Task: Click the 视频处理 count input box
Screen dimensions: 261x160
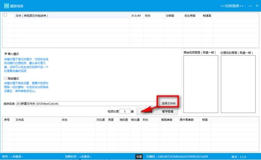Action: (125, 111)
